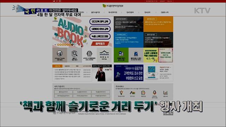Open the dark 출판수출지원 tile
The width and height of the screenshot is (226, 127).
tap(158, 40)
